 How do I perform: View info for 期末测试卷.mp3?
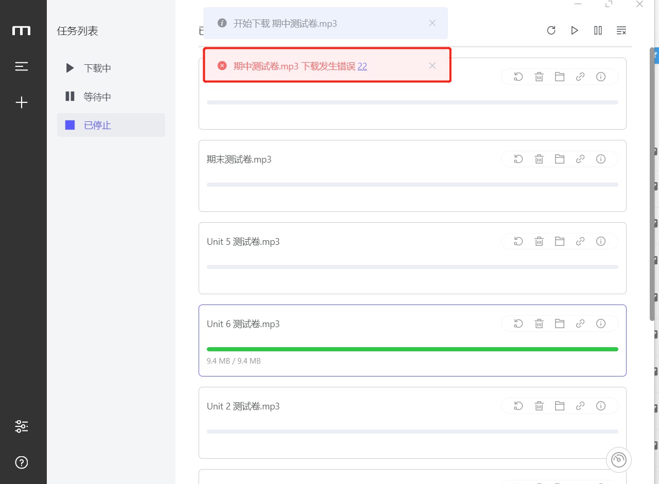[601, 159]
